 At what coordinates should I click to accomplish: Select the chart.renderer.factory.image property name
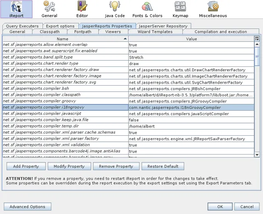tap(66, 76)
